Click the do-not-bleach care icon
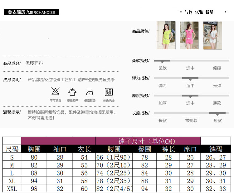The width and height of the screenshot is (234, 193). click(55, 92)
